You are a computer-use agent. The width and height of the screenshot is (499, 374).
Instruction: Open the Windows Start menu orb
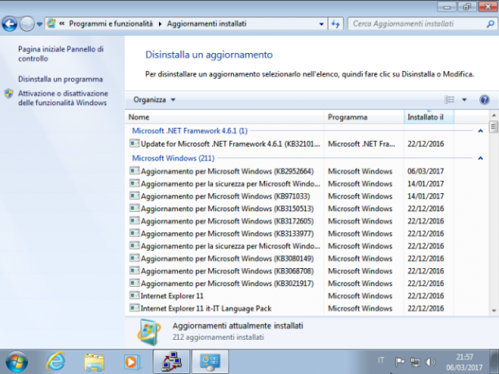click(16, 362)
